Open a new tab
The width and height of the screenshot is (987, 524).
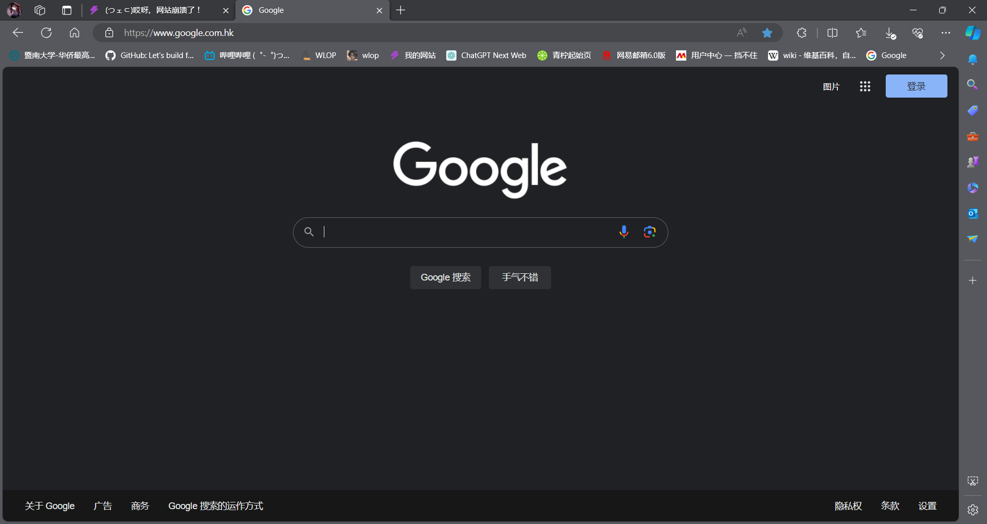click(401, 10)
